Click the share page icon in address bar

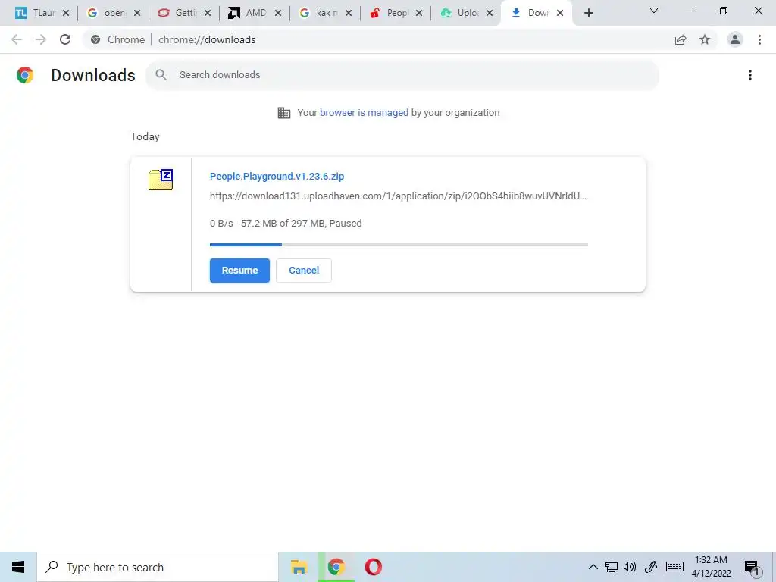pyautogui.click(x=681, y=39)
